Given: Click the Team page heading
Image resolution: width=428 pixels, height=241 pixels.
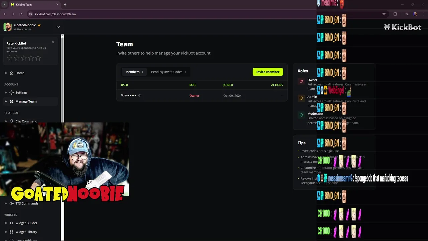Looking at the screenshot, I should 125,44.
